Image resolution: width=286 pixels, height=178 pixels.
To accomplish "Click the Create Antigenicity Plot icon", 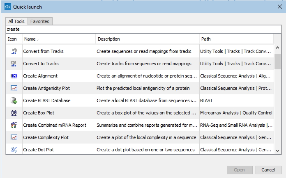I will point(14,88).
